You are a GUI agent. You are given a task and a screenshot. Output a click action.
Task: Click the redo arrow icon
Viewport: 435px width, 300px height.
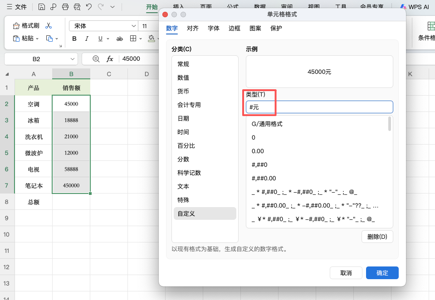tap(101, 7)
